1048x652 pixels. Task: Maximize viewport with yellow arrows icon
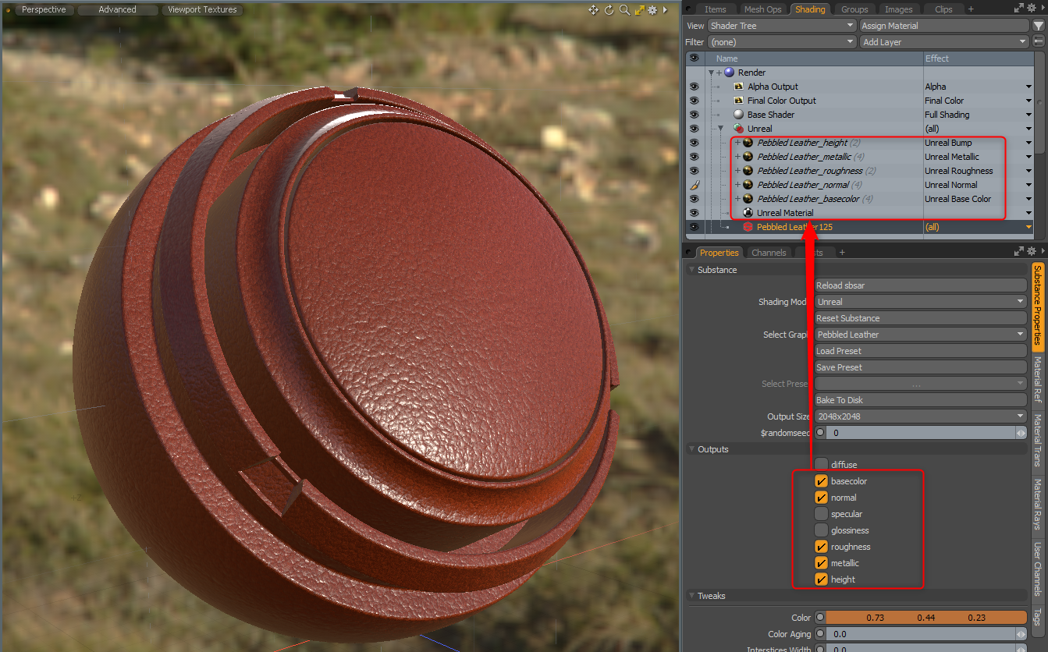point(640,9)
